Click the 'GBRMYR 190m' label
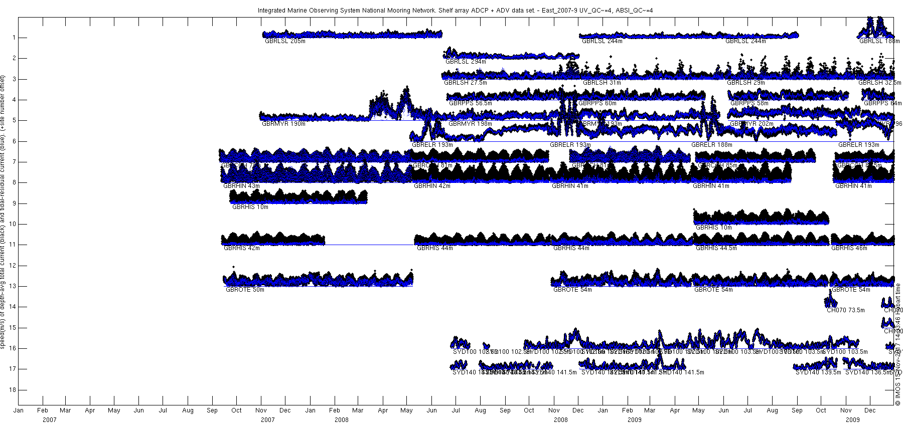Image resolution: width=903 pixels, height=426 pixels. [283, 124]
